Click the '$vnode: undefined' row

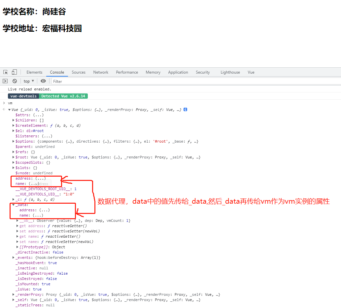click(34, 173)
